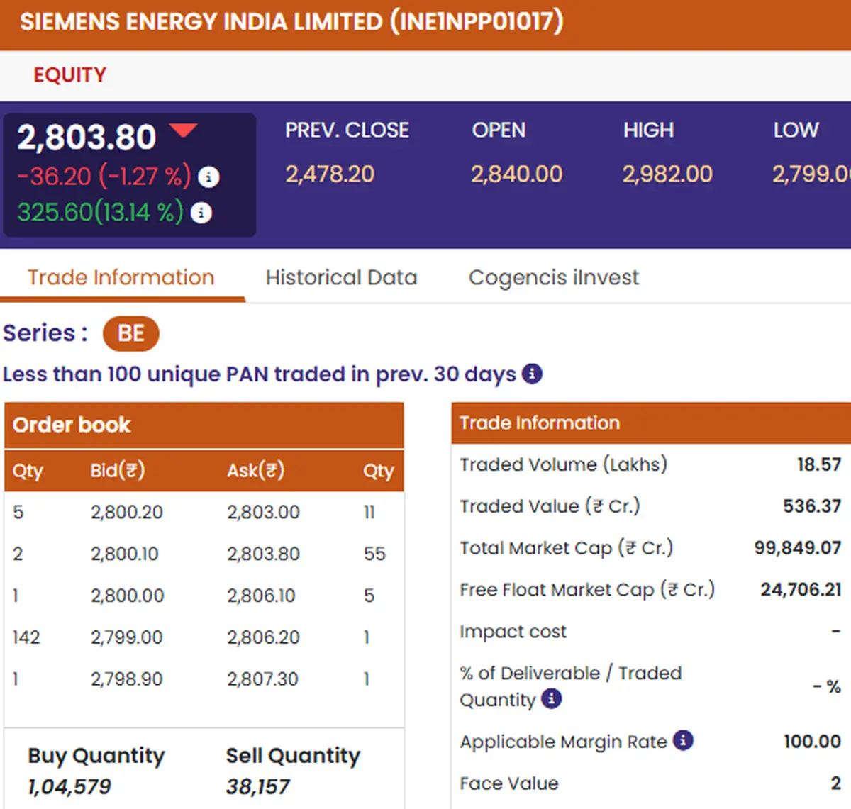Viewport: 851px width, 809px height.
Task: Click free float market cap value 24,706.21
Action: 801,590
